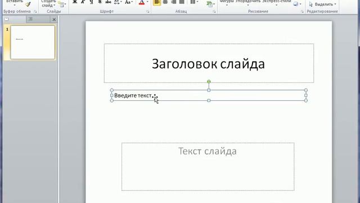The height and width of the screenshot is (203, 360).
Task: Click inside the Введите текст box
Action: pos(209,95)
